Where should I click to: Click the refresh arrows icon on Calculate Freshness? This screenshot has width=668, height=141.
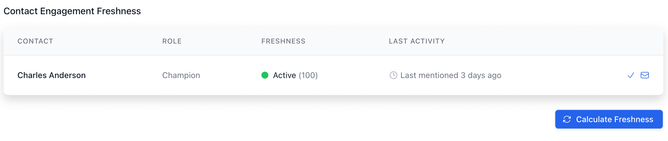567,119
